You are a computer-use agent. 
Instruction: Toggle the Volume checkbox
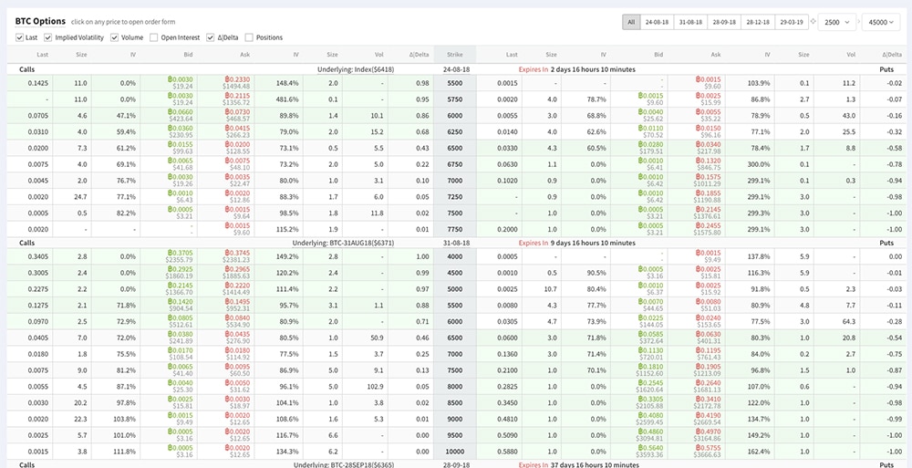(115, 37)
